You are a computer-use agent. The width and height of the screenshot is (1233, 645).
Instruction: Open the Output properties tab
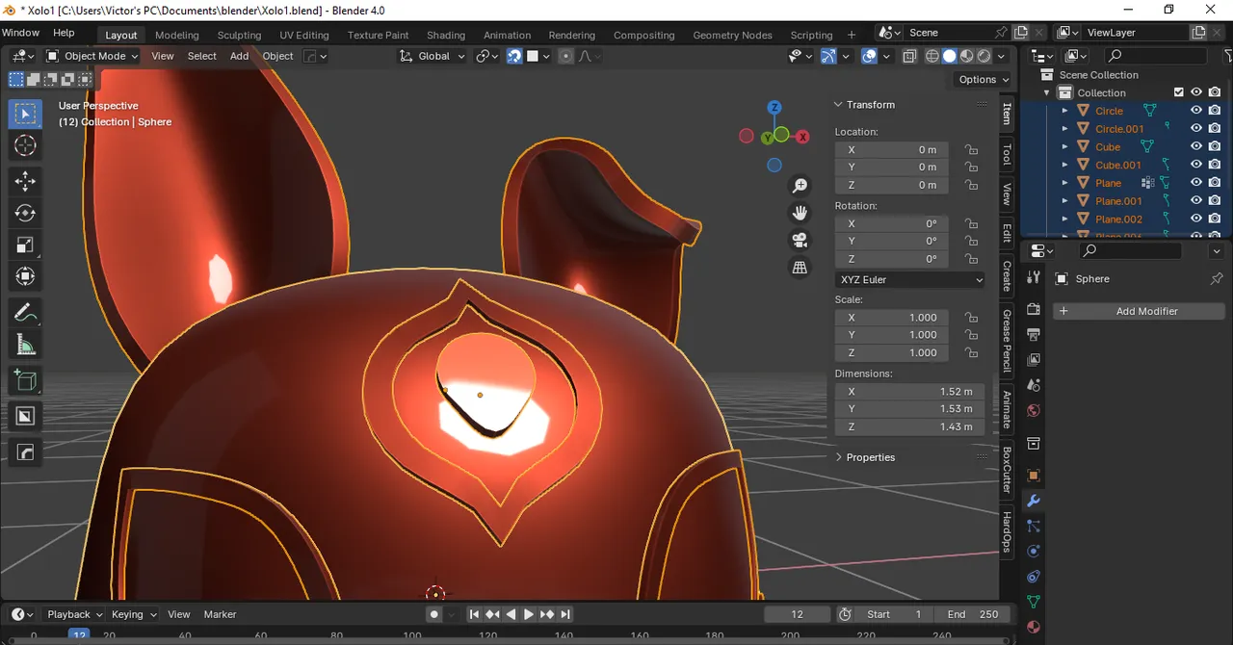(1034, 335)
